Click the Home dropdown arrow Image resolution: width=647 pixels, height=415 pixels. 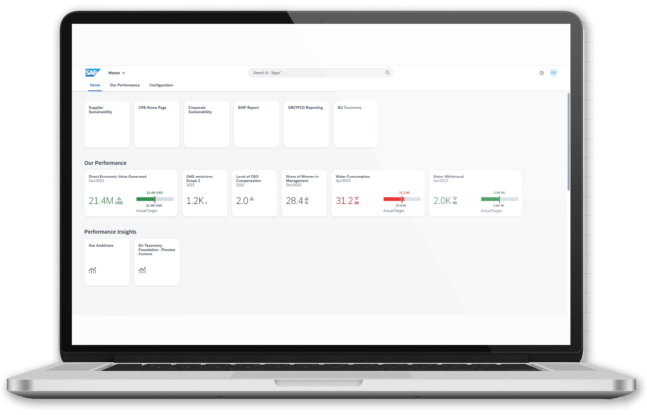123,73
